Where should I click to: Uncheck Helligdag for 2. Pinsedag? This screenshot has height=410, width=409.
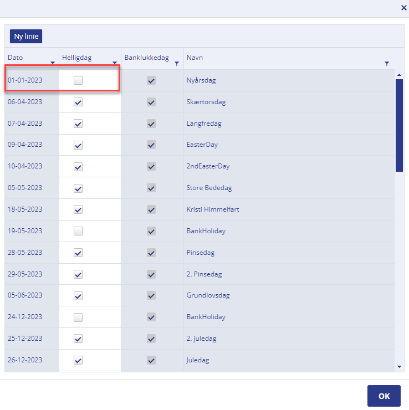tap(78, 274)
